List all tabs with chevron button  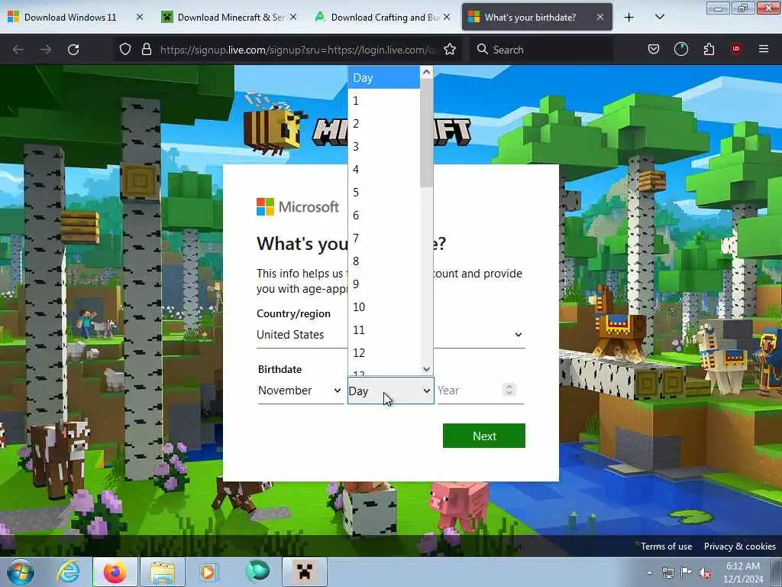coord(659,18)
